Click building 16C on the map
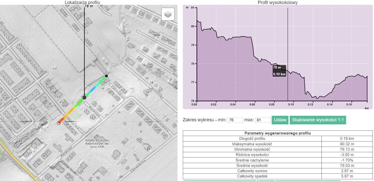This screenshot has width=374, height=181. (x=124, y=142)
